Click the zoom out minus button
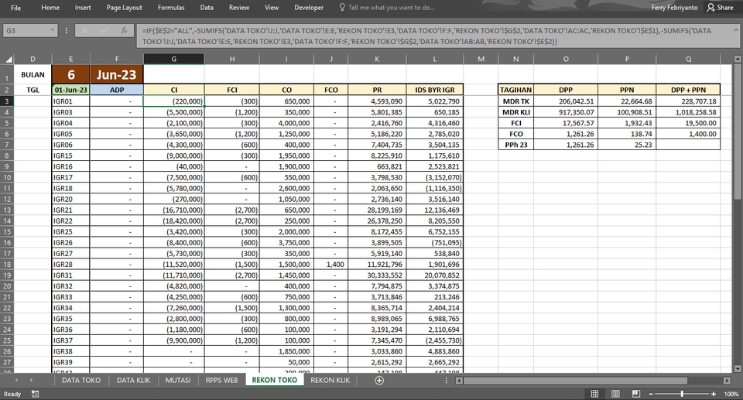 [651, 394]
